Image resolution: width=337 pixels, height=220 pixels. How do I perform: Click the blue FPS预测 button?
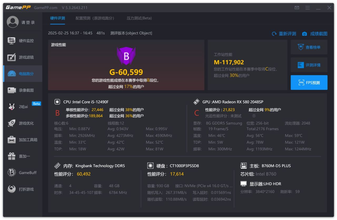point(309,82)
